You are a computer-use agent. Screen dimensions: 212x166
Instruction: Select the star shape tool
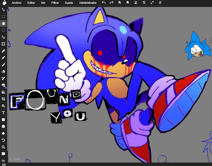(4, 133)
